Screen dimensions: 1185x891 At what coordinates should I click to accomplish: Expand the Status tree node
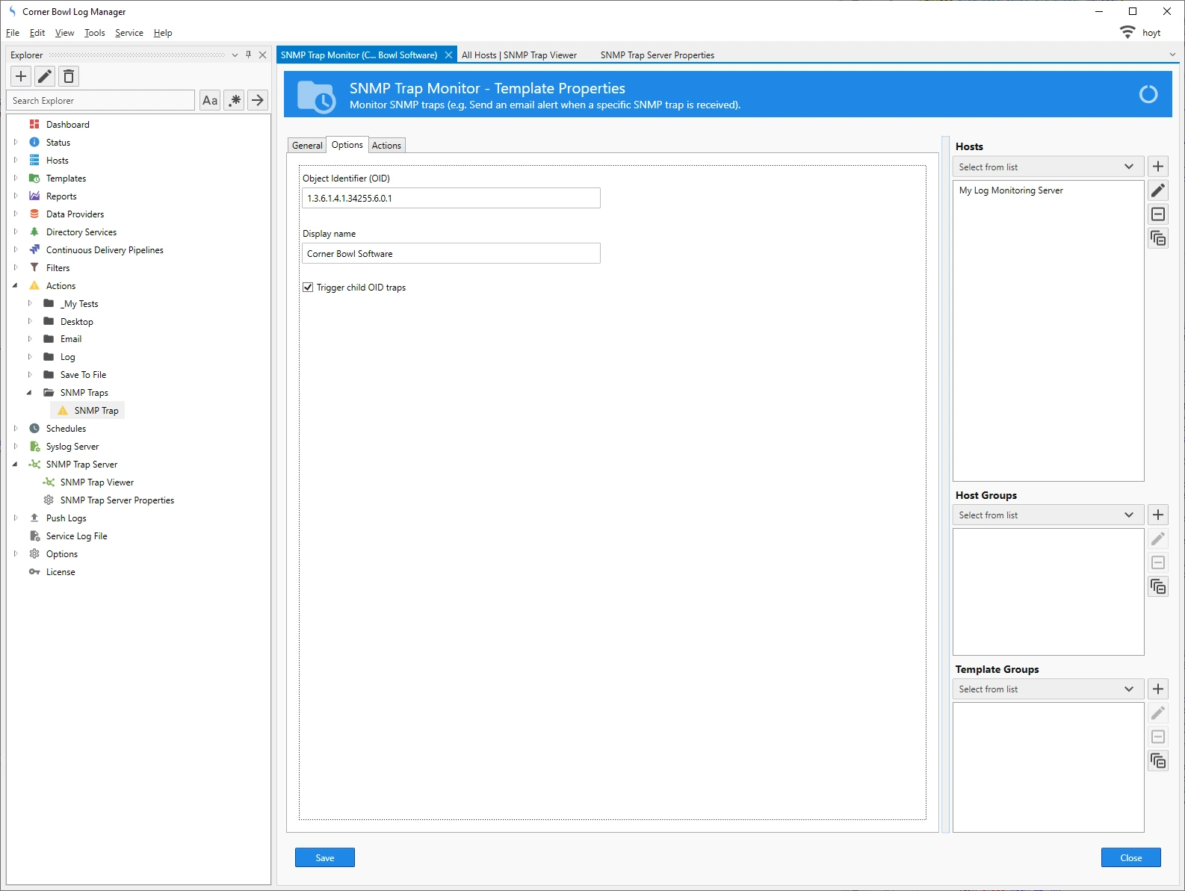16,142
